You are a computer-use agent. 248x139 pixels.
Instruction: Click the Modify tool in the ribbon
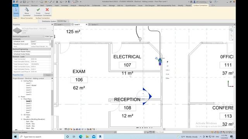pyautogui.click(x=16, y=12)
